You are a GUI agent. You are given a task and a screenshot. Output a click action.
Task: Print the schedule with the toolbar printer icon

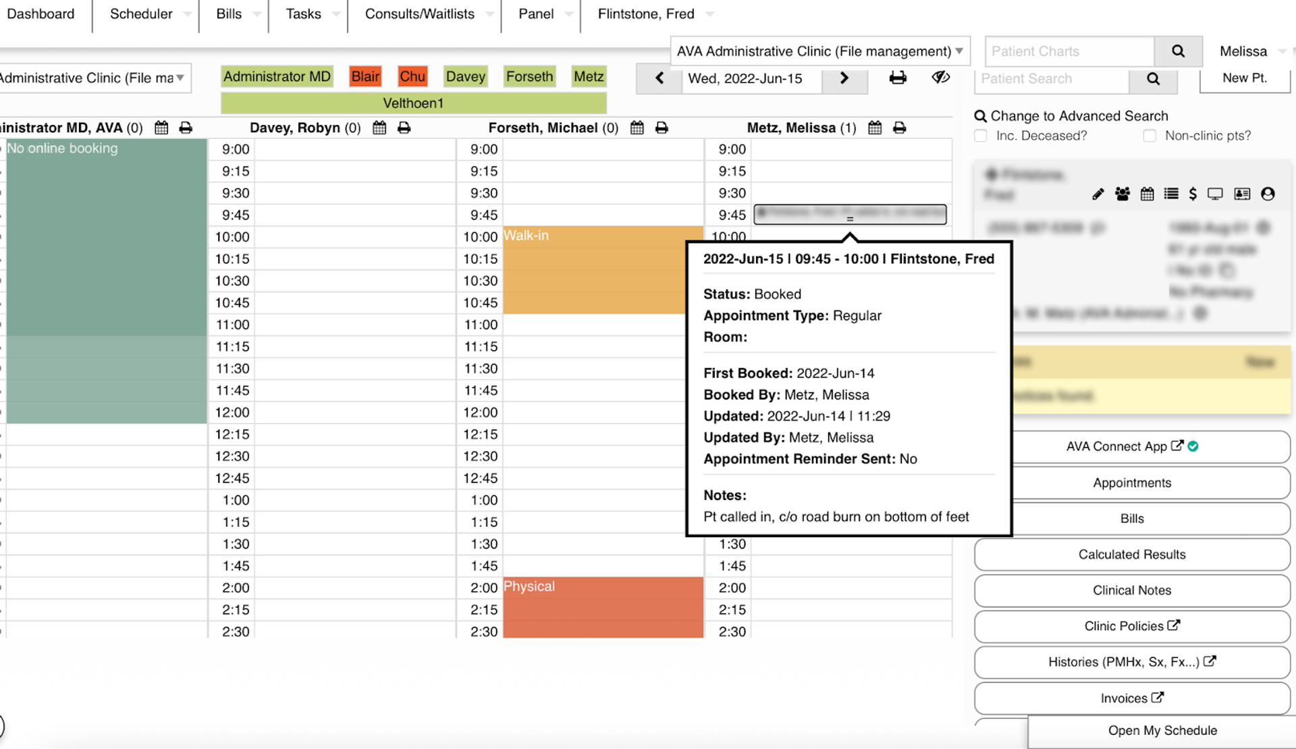coord(898,78)
